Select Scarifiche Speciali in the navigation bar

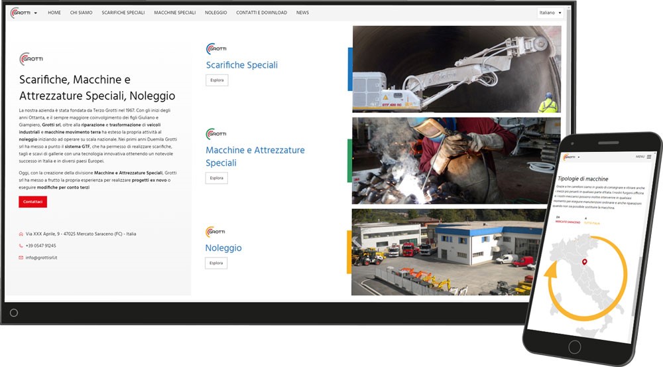pyautogui.click(x=123, y=13)
